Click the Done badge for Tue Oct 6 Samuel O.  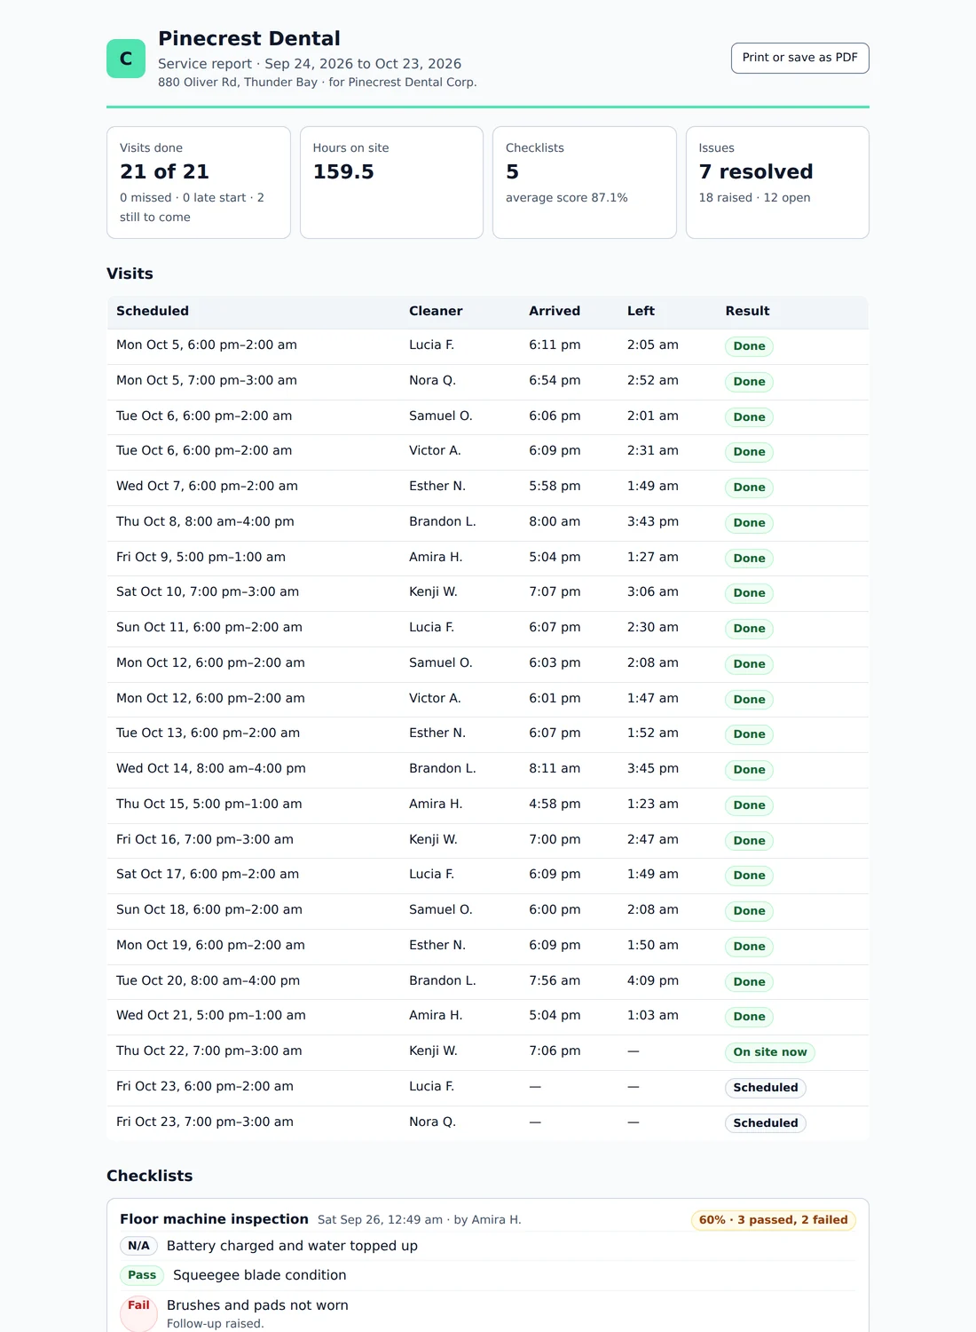(x=749, y=417)
